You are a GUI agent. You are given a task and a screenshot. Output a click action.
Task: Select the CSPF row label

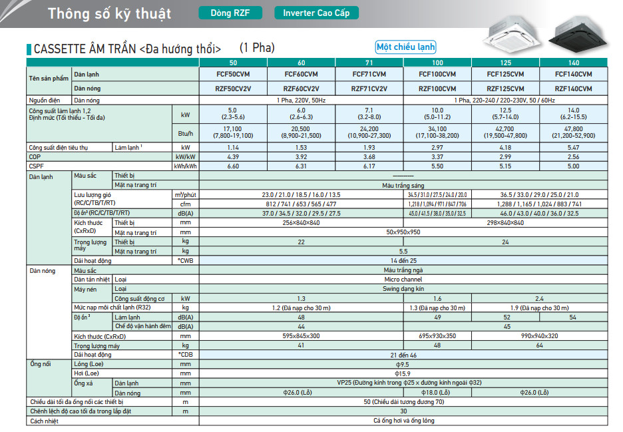point(36,166)
